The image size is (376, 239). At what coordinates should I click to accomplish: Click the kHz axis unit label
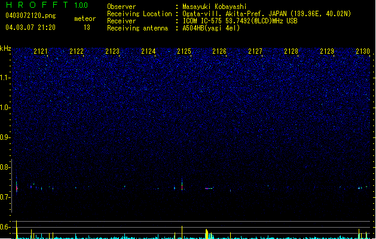5,48
